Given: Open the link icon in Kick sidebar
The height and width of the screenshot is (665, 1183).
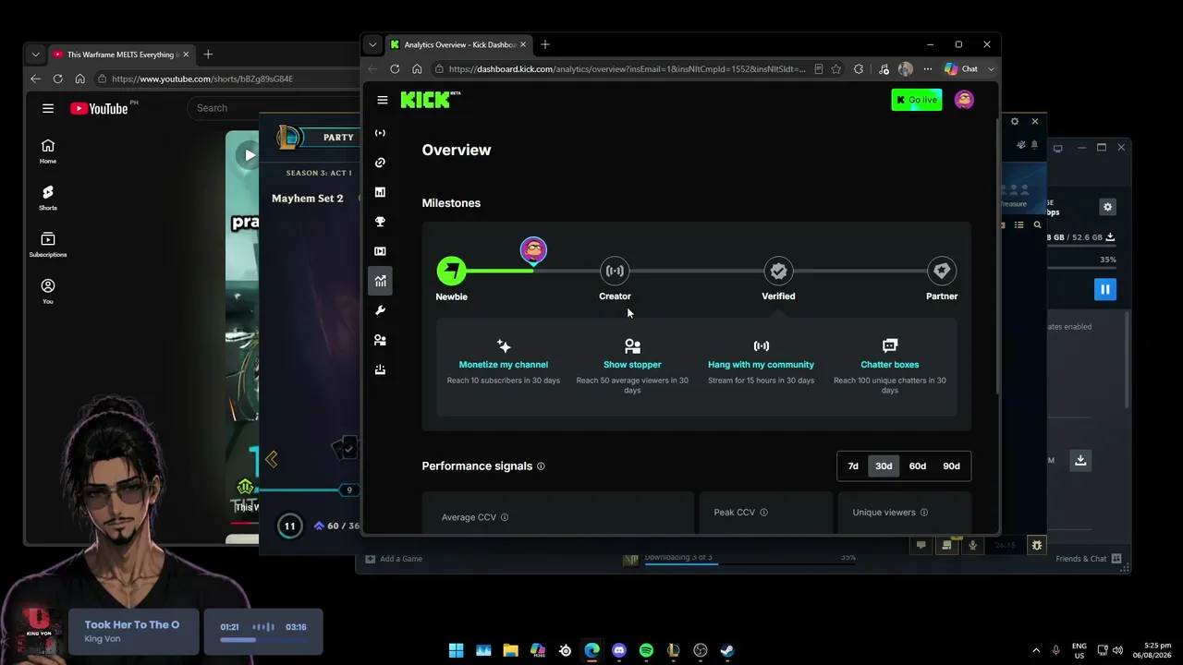Looking at the screenshot, I should pyautogui.click(x=380, y=163).
